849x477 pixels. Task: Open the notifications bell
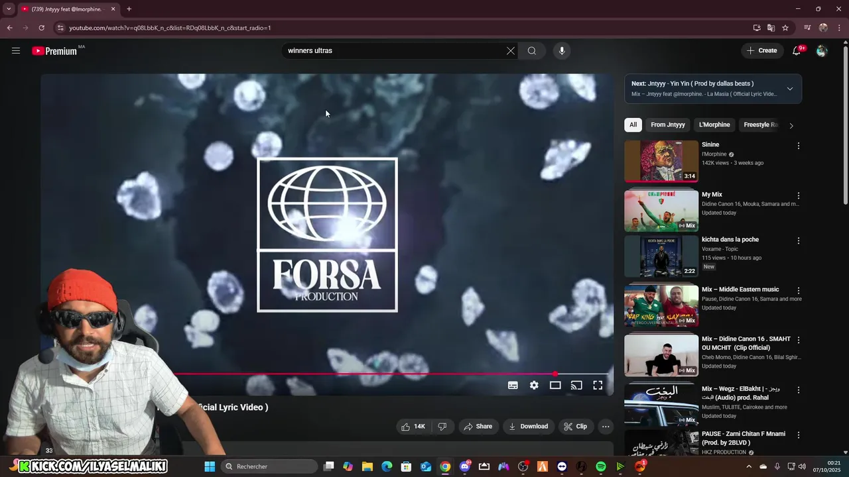(797, 50)
